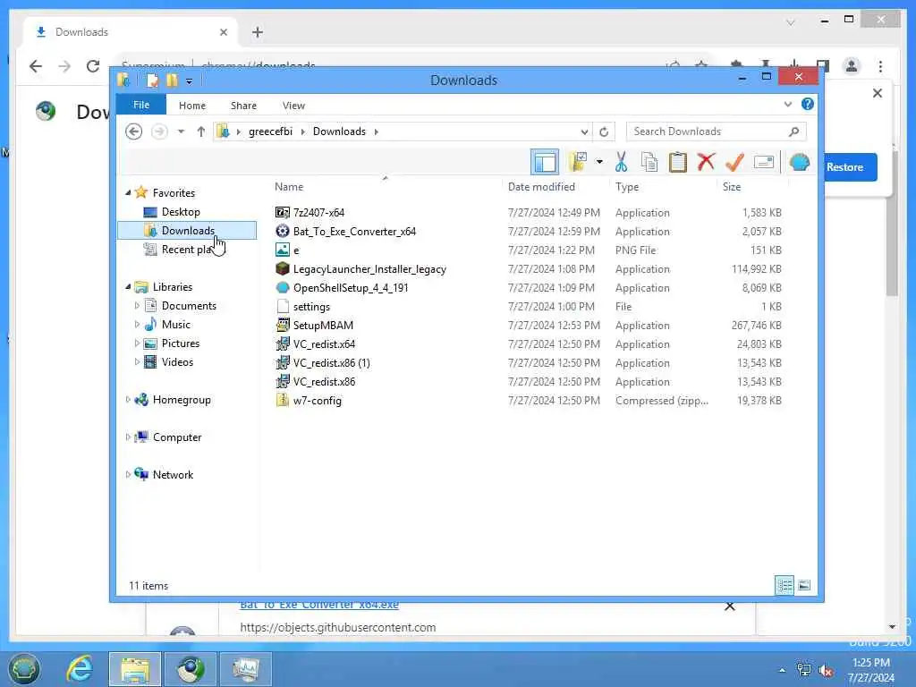The height and width of the screenshot is (687, 916).
Task: Sort by the Size column header
Action: pyautogui.click(x=732, y=186)
